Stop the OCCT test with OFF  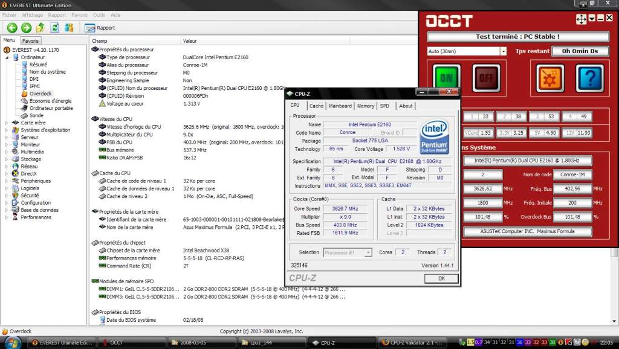486,78
